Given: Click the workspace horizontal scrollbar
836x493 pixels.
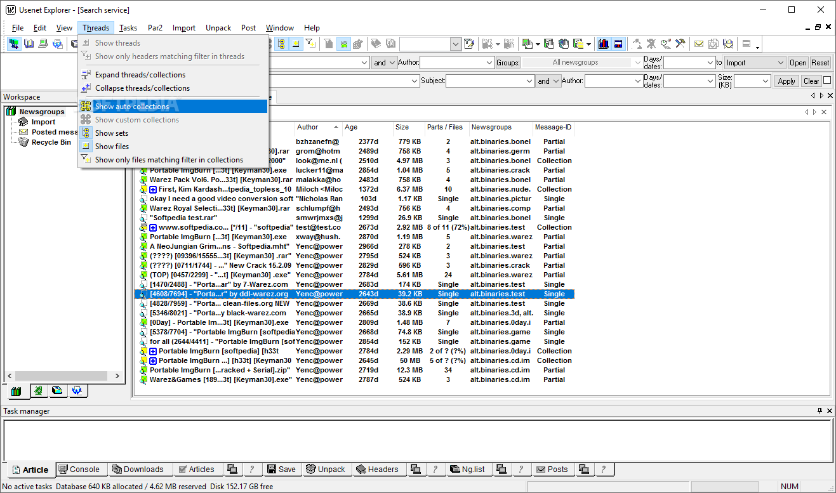Looking at the screenshot, I should click(62, 376).
